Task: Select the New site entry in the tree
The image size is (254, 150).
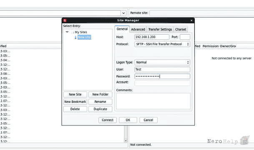Action: pos(84,37)
